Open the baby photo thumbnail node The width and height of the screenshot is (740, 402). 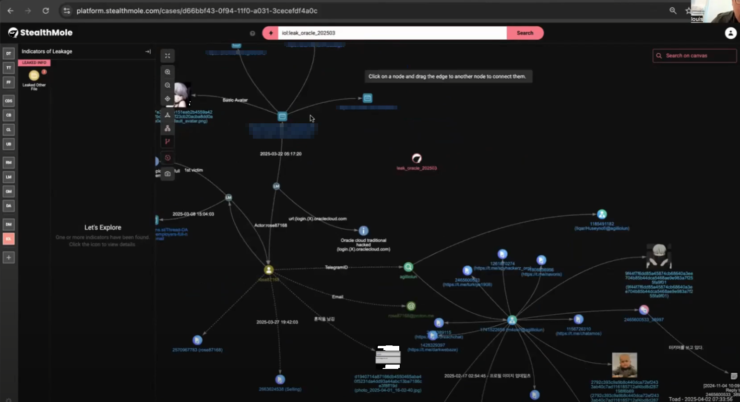point(624,365)
